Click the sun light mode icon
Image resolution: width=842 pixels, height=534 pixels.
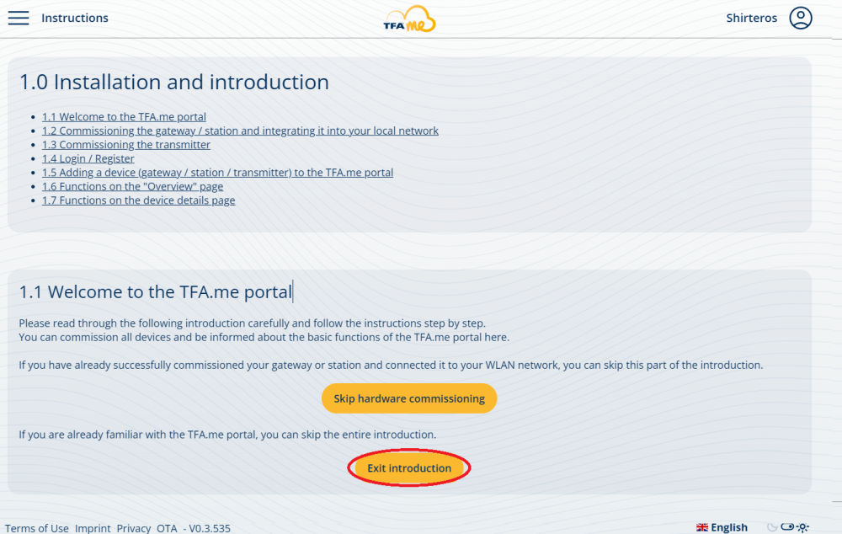[803, 527]
